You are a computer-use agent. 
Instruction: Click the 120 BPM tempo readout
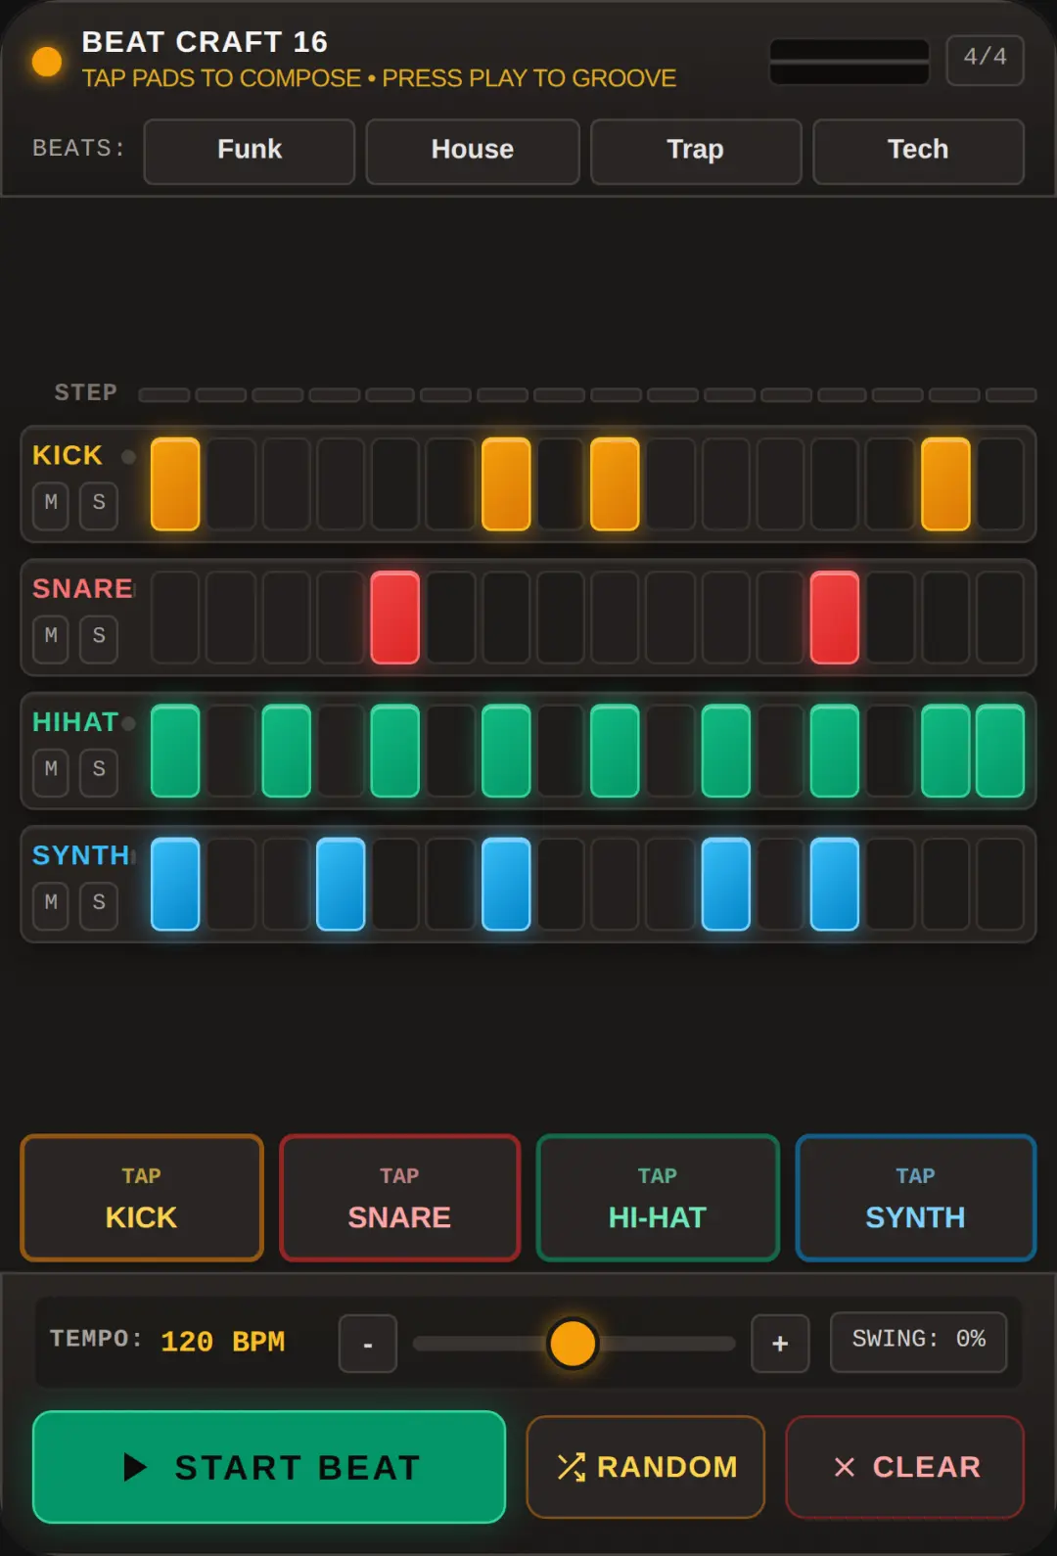pyautogui.click(x=223, y=1342)
